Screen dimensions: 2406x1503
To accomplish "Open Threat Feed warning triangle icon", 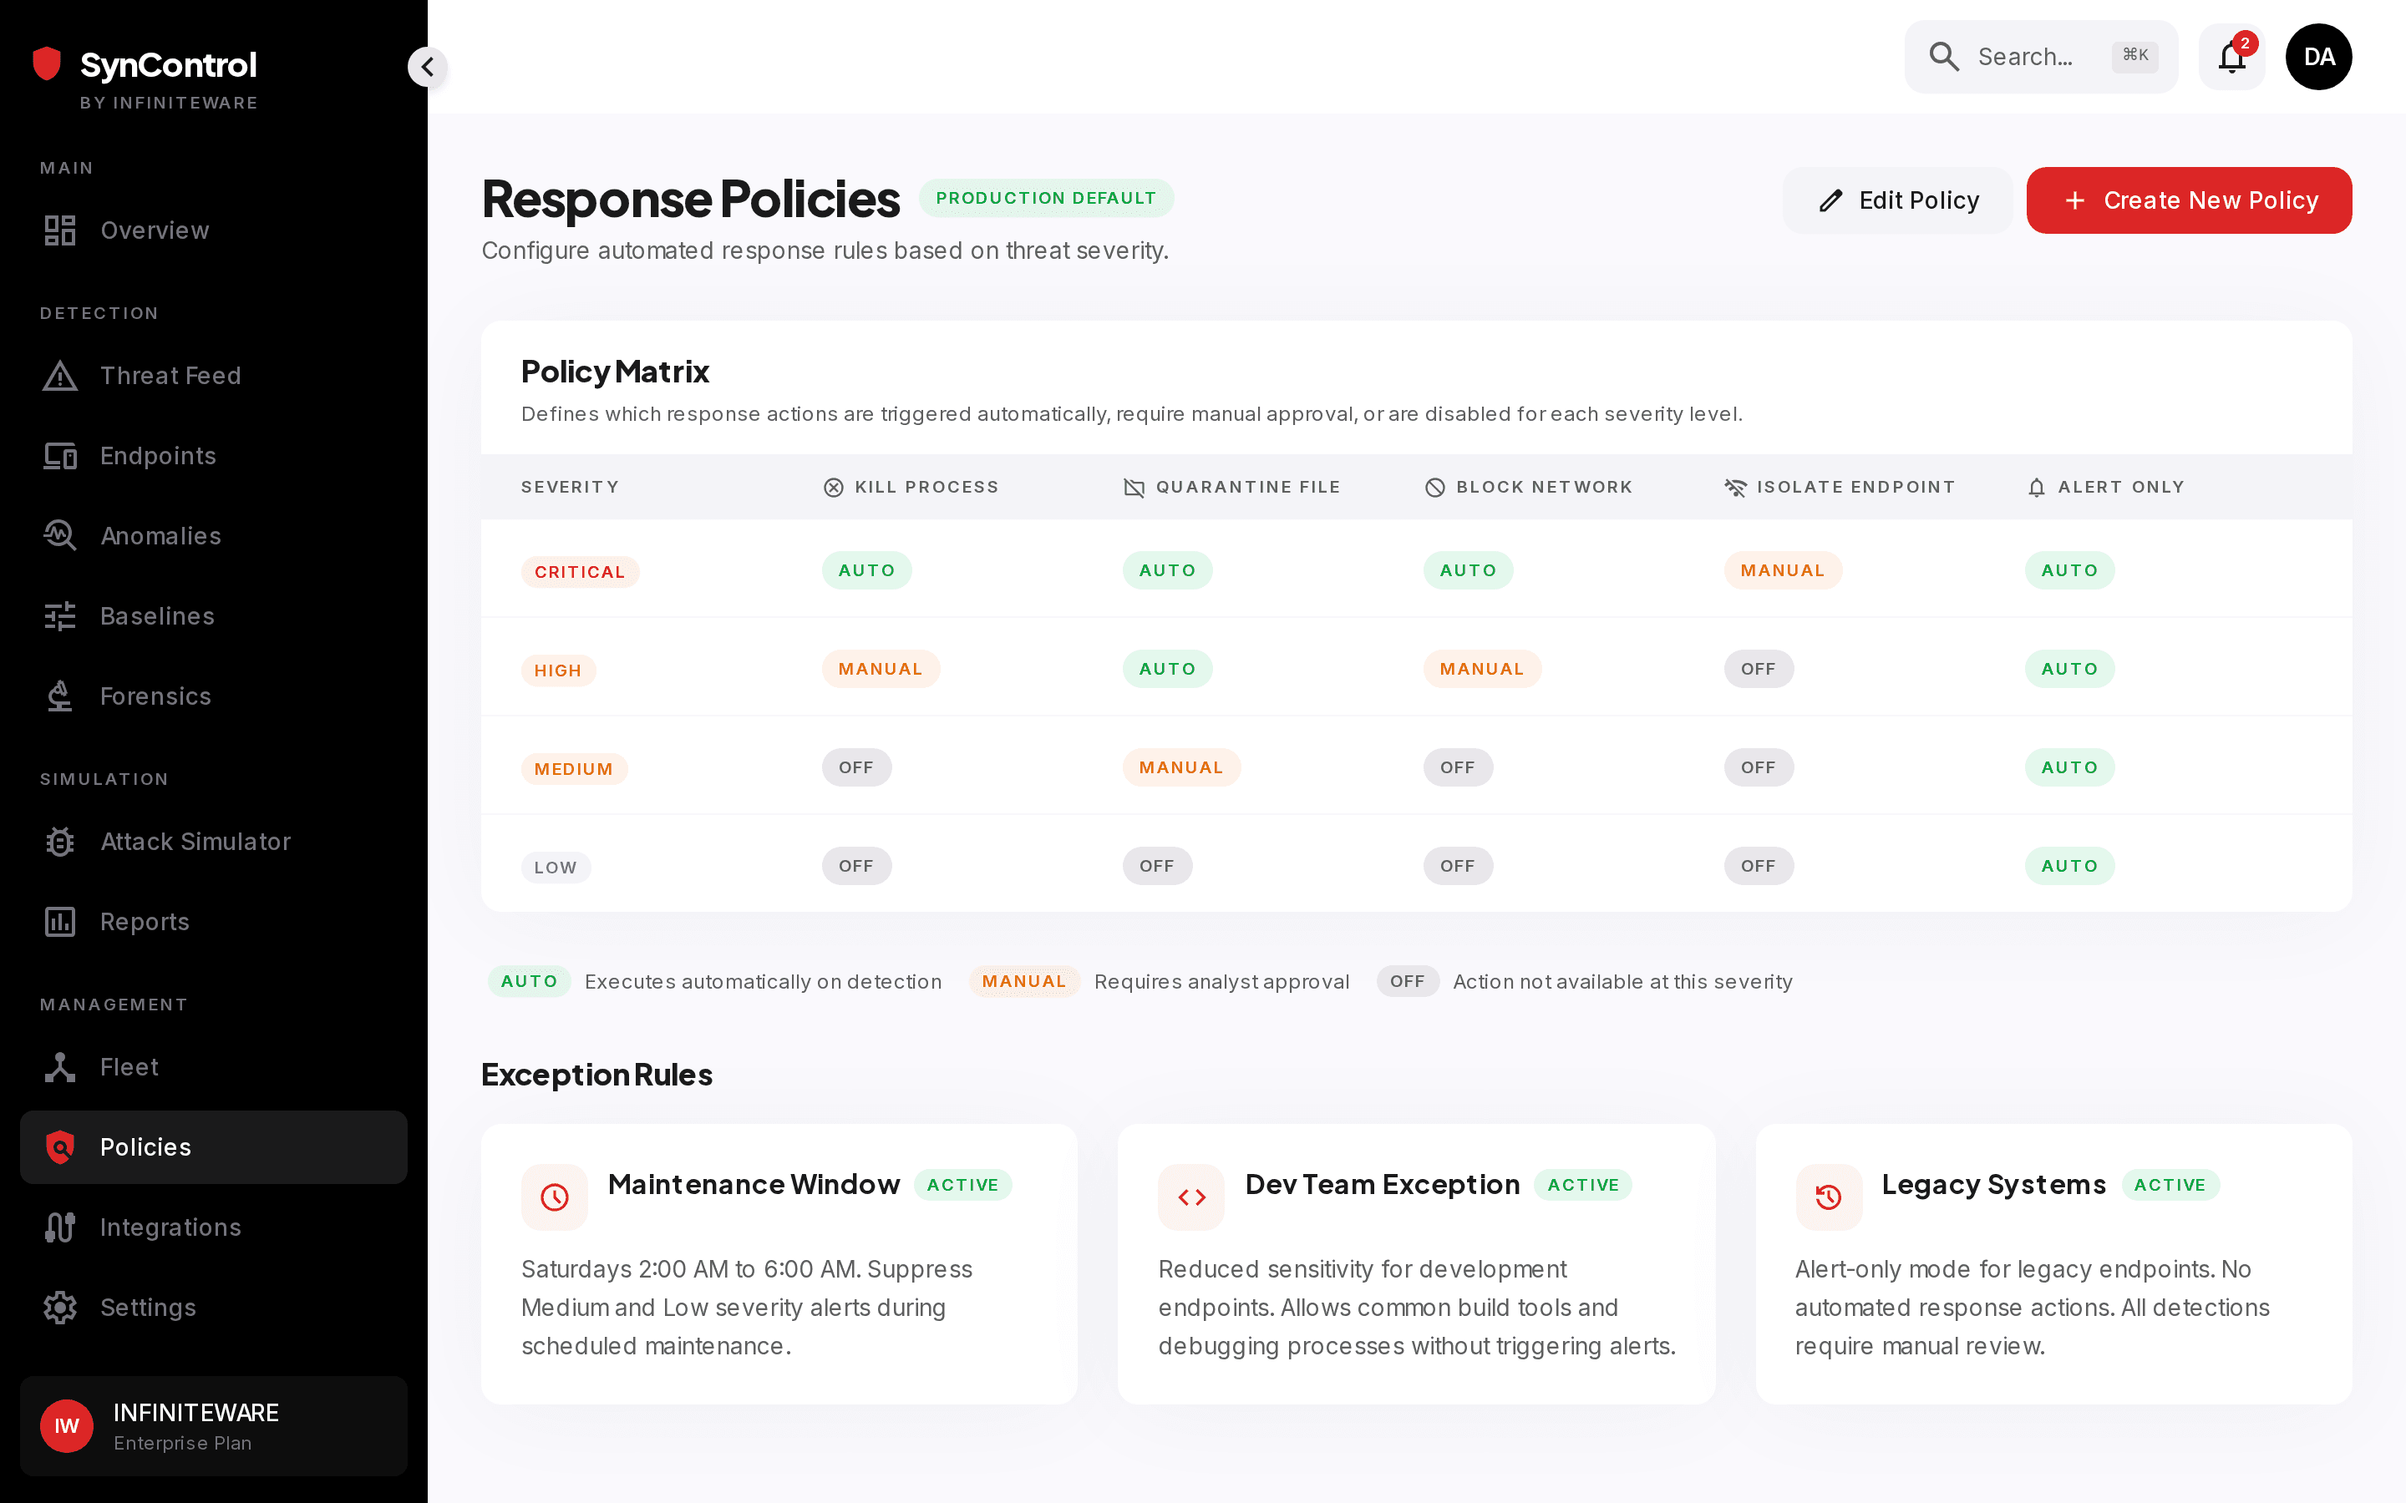I will [59, 376].
